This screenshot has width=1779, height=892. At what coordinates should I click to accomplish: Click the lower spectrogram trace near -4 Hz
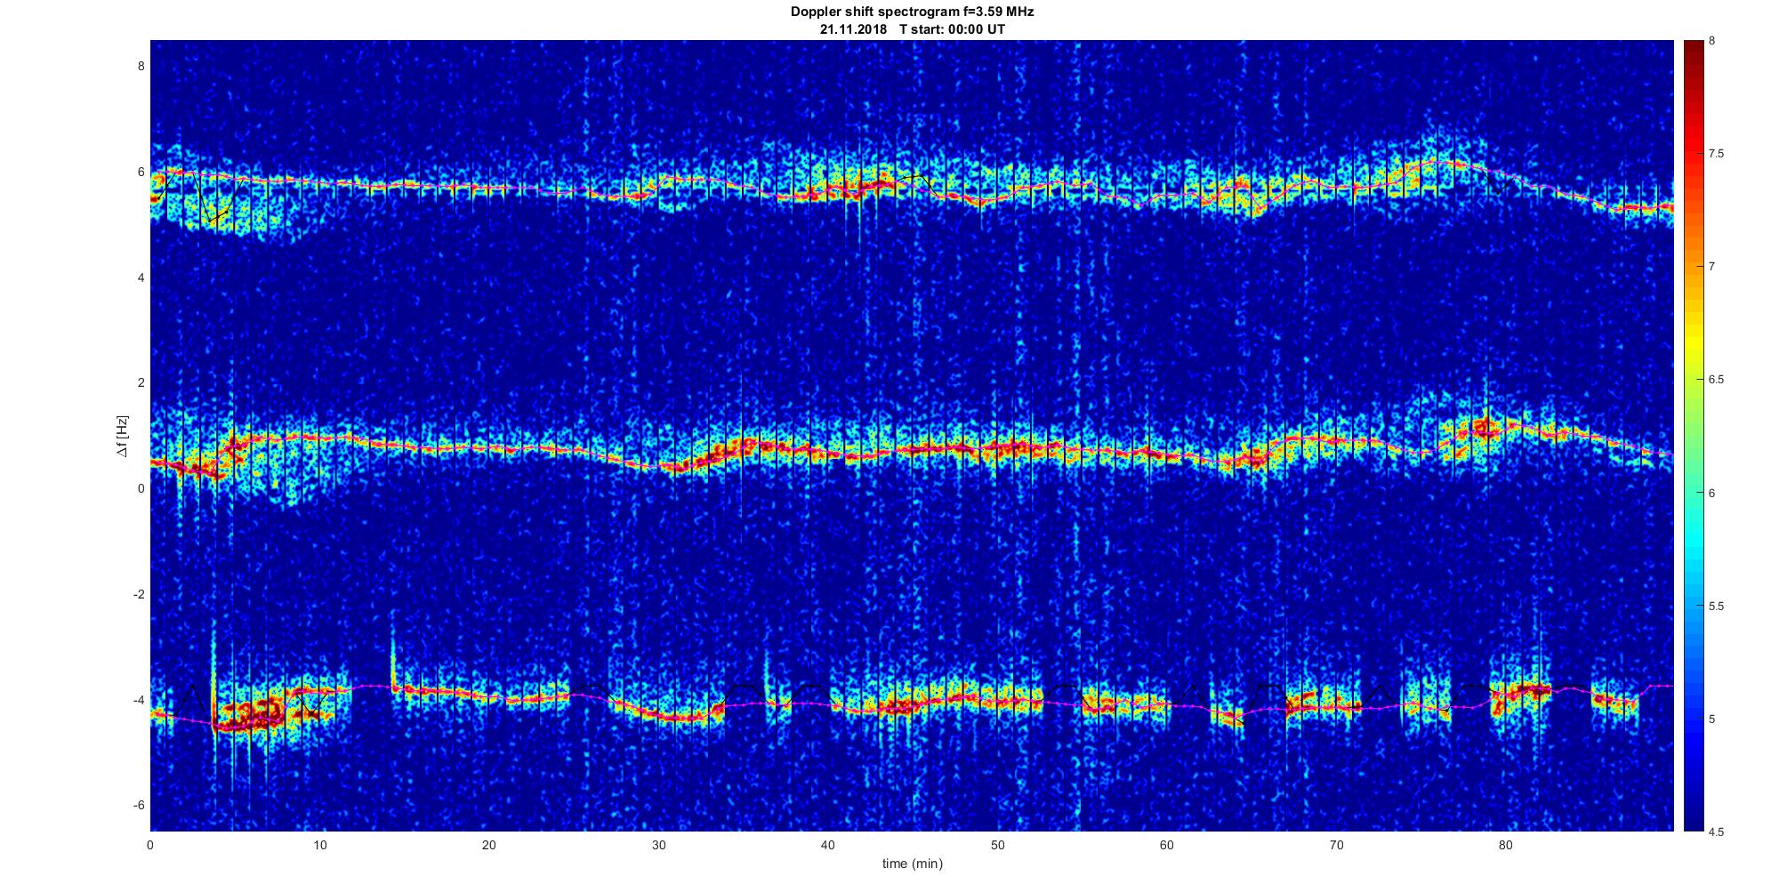coord(912,703)
